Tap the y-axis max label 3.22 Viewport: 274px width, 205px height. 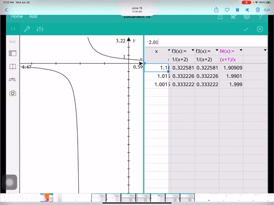tap(120, 41)
